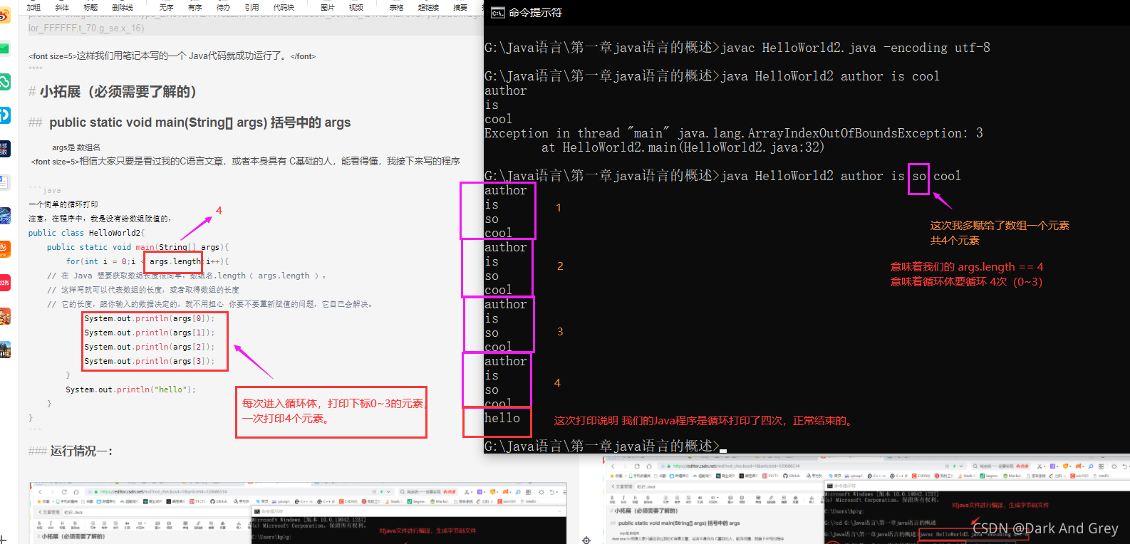Viewport: 1130px width, 544px height.
Task: Add a 超链接 hyperlink
Action: pos(429,7)
